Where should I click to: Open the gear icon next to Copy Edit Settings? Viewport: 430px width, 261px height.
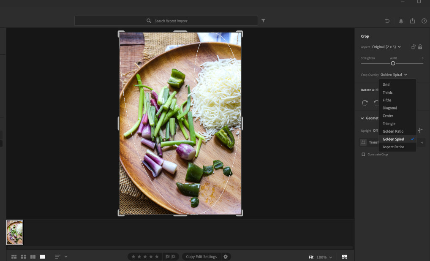[x=226, y=256]
